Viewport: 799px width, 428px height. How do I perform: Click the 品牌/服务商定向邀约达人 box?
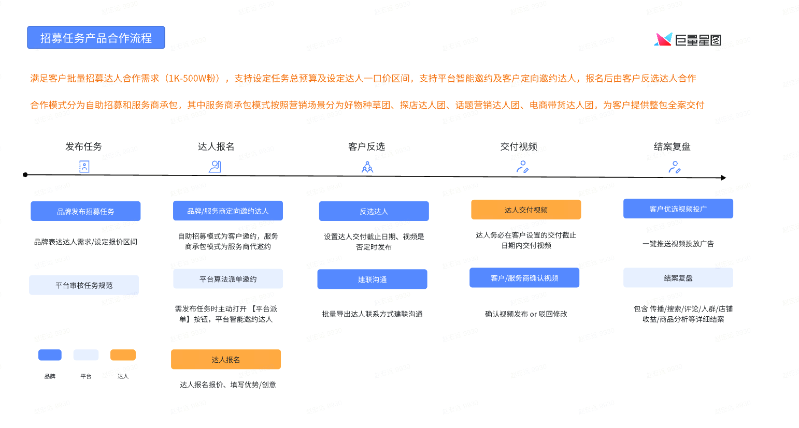[x=228, y=211]
